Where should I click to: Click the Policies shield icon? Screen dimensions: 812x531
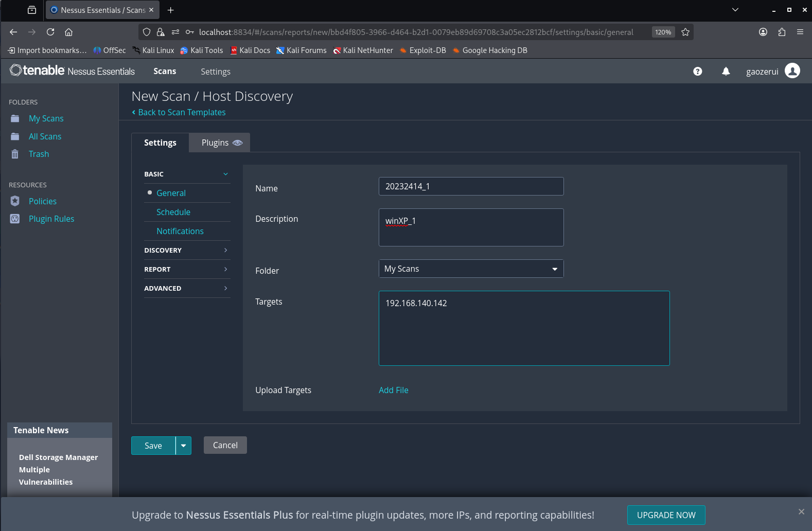(x=15, y=201)
